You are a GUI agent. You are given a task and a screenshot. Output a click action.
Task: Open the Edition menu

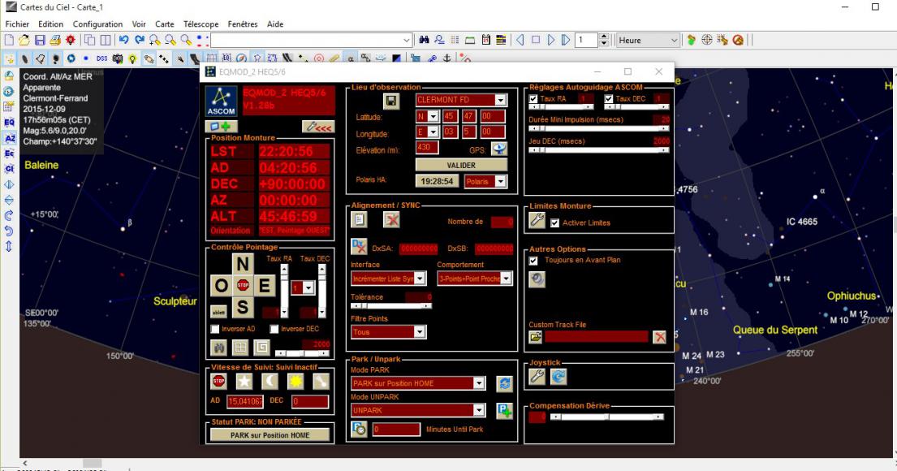pos(51,24)
